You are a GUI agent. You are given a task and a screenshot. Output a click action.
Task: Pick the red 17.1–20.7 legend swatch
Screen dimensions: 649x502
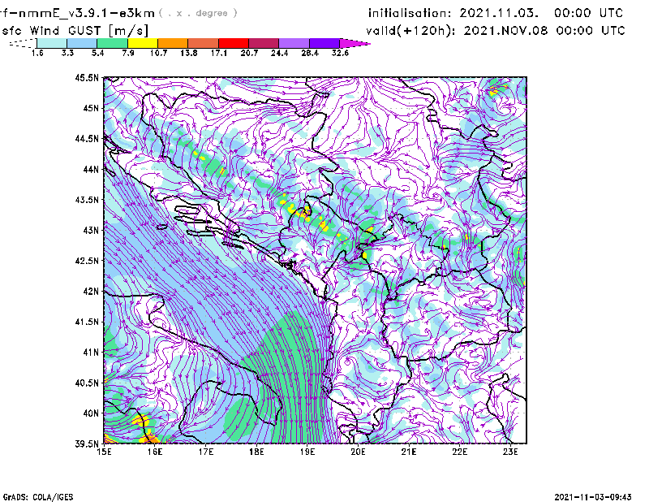tap(234, 43)
